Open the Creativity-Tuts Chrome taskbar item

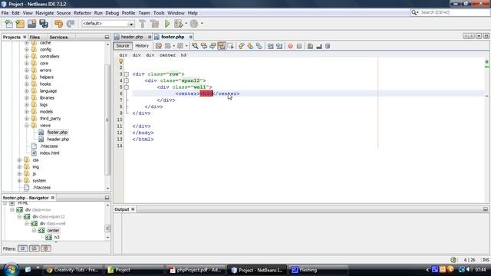[x=72, y=270]
